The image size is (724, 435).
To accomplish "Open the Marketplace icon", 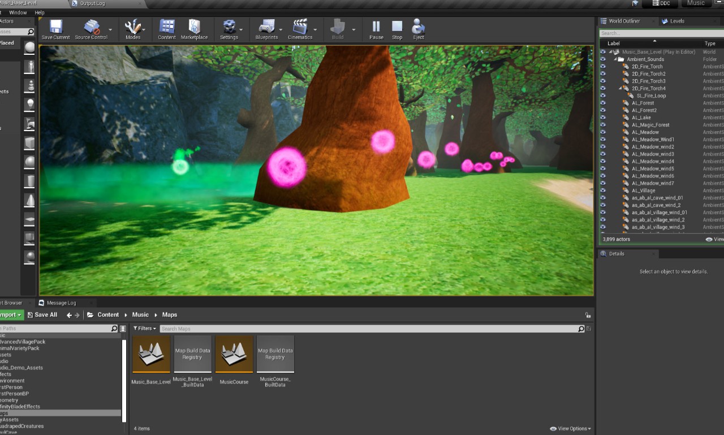I will tap(194, 29).
